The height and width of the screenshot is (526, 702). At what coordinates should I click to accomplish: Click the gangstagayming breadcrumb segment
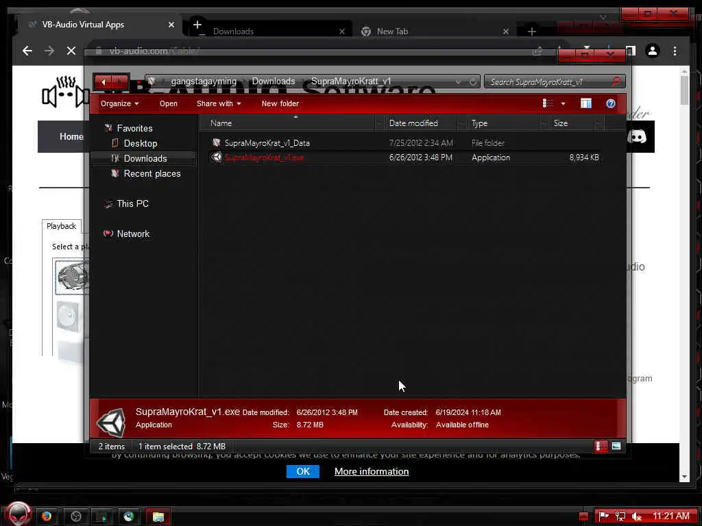pyautogui.click(x=203, y=82)
